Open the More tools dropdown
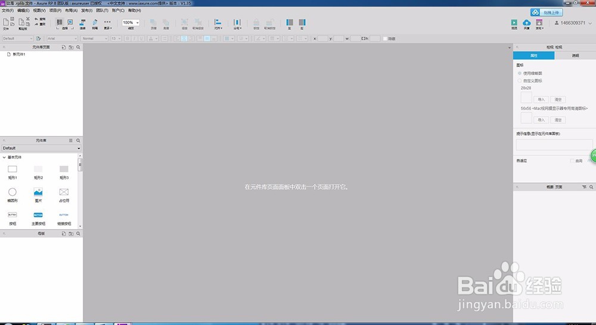This screenshot has width=596, height=325. [x=107, y=24]
